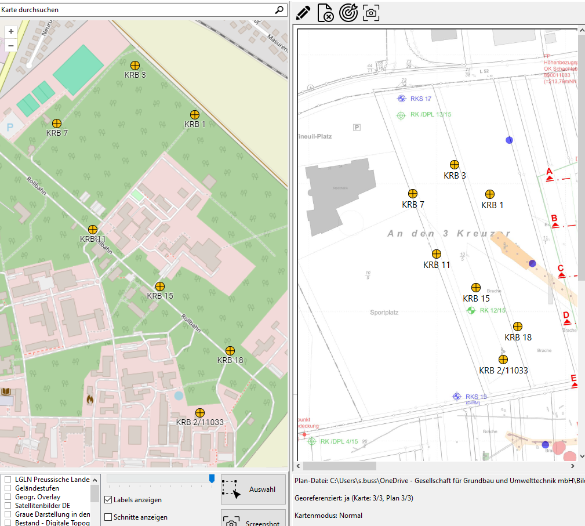Click the Screenshot button below the map
The height and width of the screenshot is (526, 585).
pyautogui.click(x=253, y=520)
